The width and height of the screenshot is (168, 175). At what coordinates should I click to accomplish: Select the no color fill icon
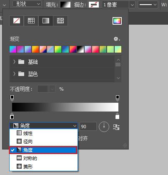tap(17, 21)
